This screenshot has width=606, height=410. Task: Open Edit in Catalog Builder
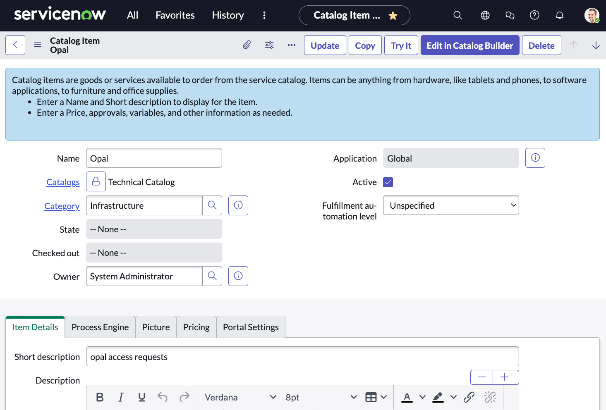(470, 45)
